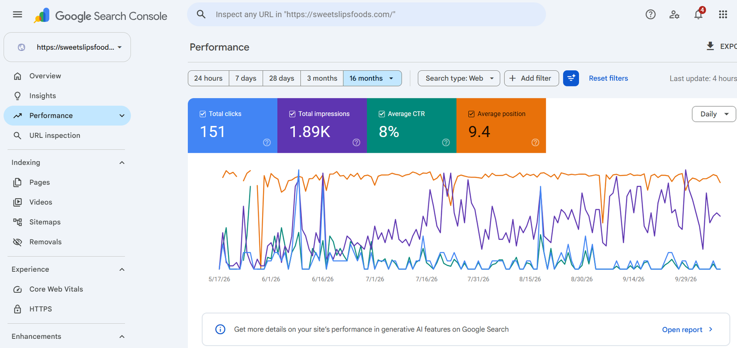Open the Search type: Web dropdown
Viewport: 737px width, 348px height.
(x=459, y=78)
